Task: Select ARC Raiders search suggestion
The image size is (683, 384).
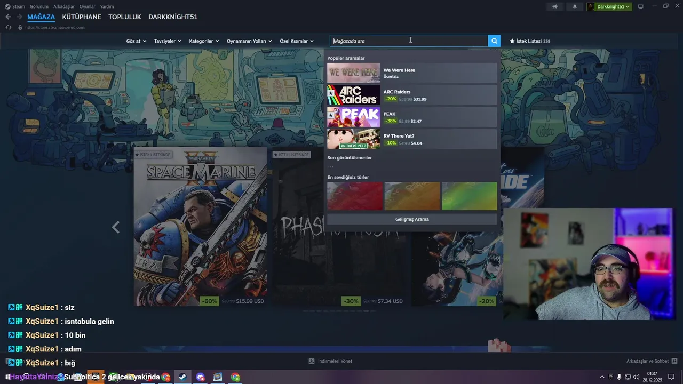Action: 411,95
